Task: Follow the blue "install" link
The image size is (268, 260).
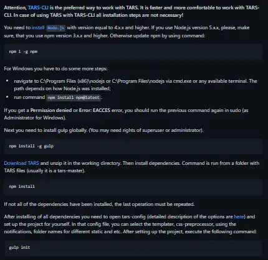Action: [x=38, y=27]
